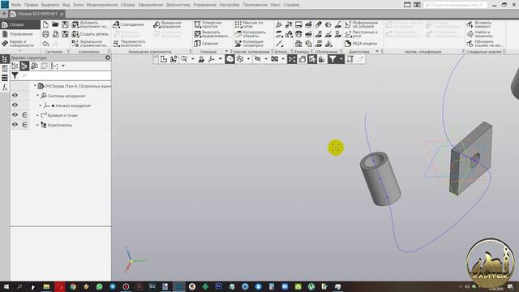Toggle the include marker next to Компоненты
Screen dimensions: 519x292
point(25,124)
